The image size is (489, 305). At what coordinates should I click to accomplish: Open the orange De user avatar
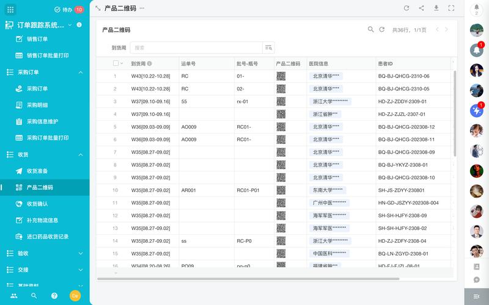[x=75, y=296]
